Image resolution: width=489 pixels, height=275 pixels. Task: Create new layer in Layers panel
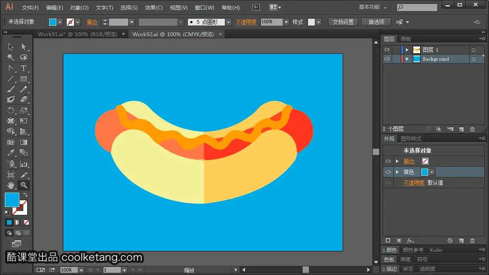pos(461,129)
